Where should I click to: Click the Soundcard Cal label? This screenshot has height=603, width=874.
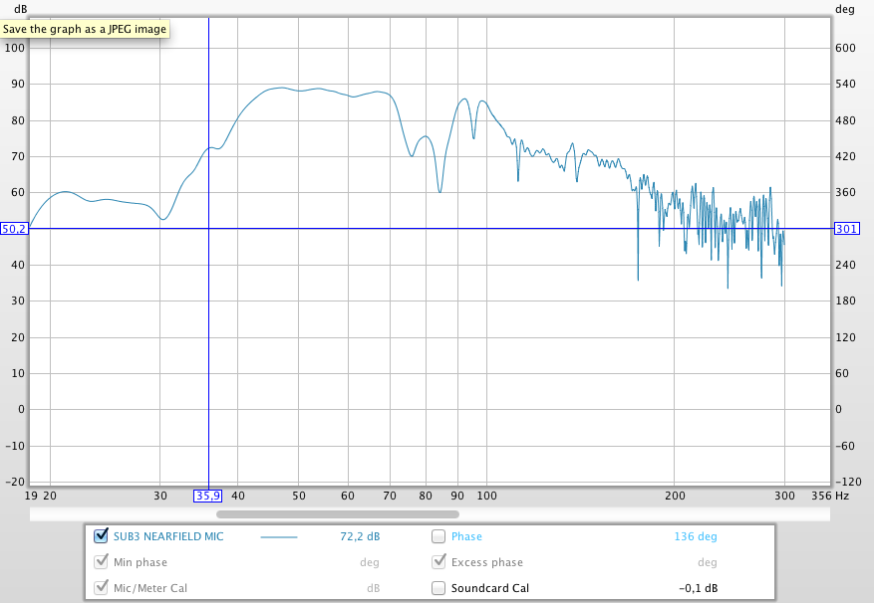pos(490,588)
